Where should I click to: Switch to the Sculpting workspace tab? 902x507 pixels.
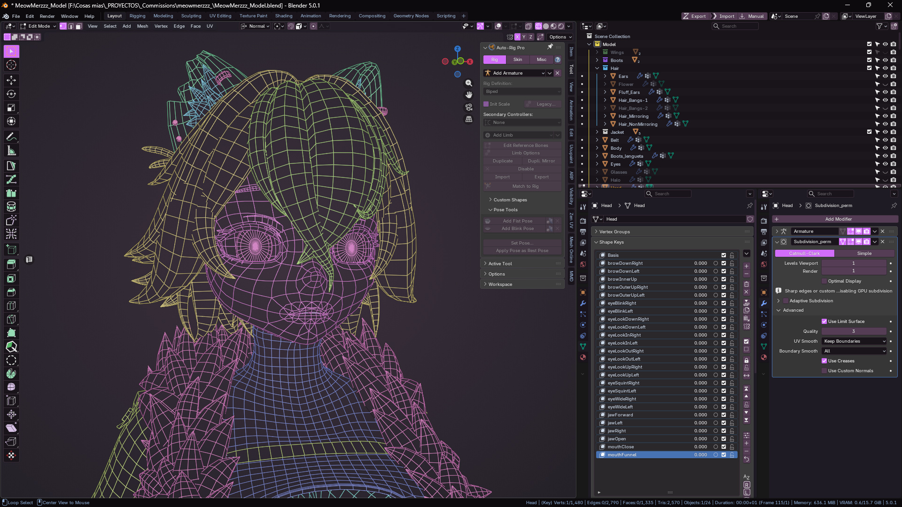point(191,16)
